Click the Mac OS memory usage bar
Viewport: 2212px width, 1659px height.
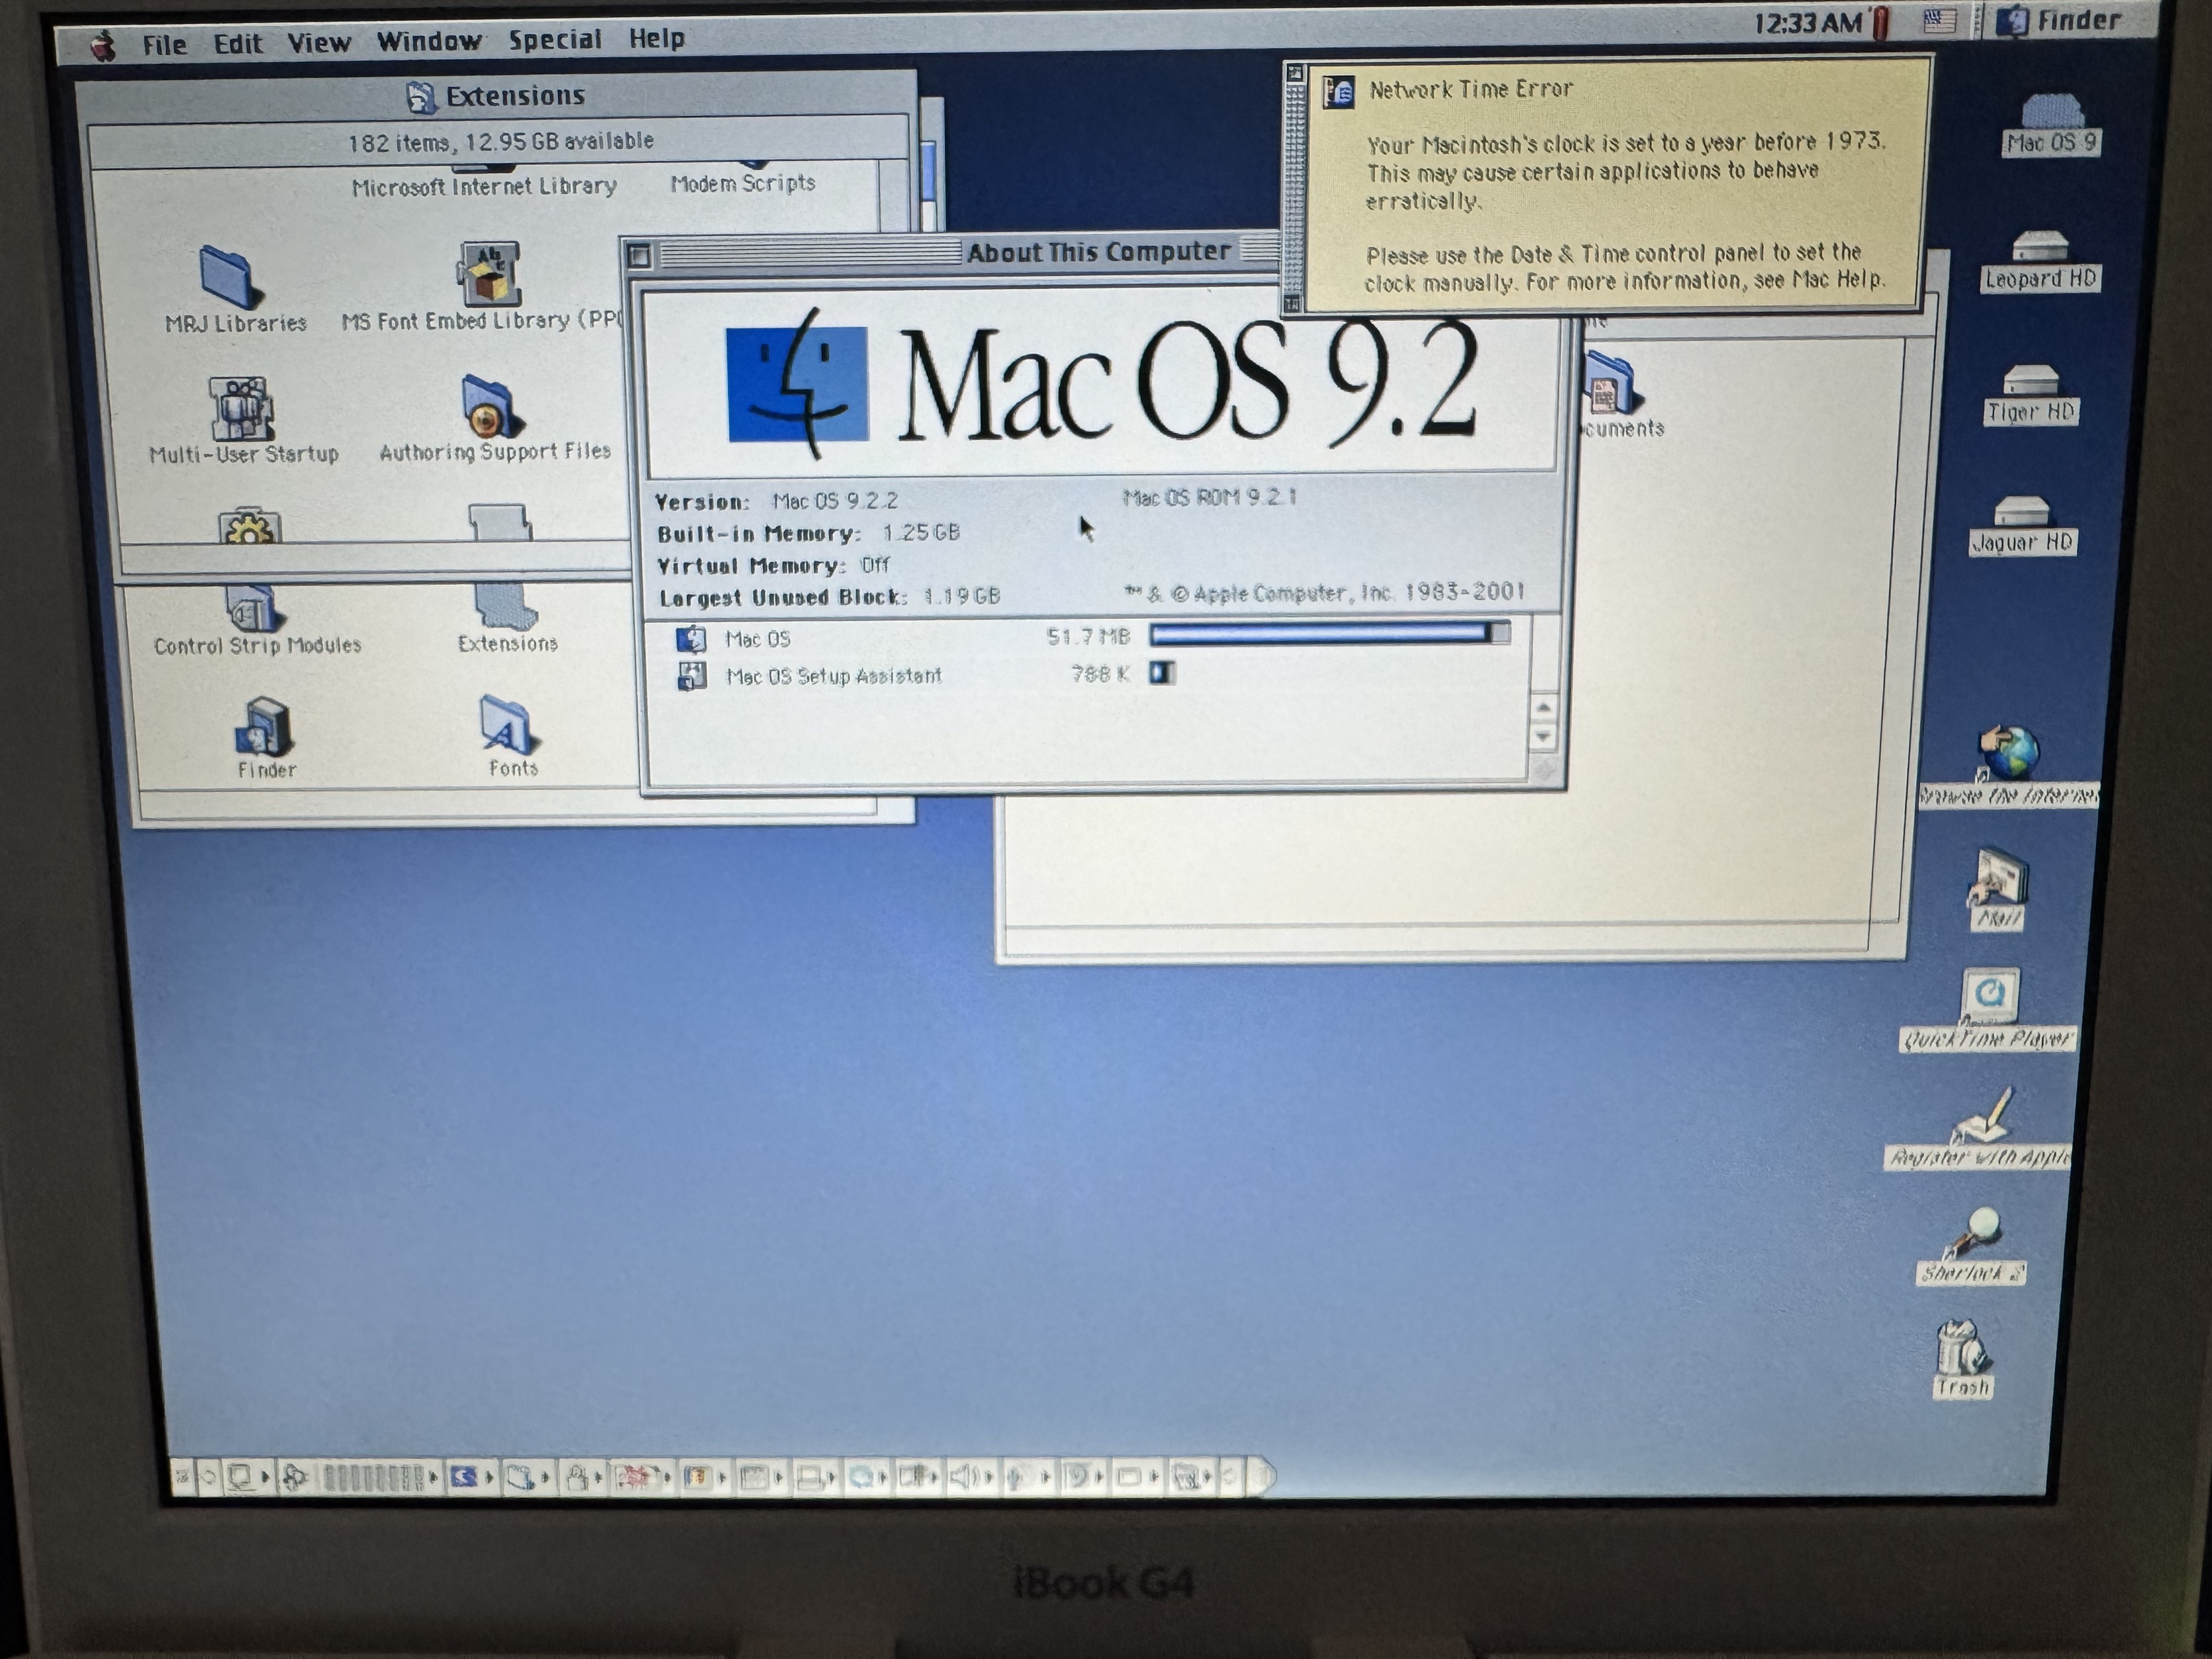(x=1329, y=633)
